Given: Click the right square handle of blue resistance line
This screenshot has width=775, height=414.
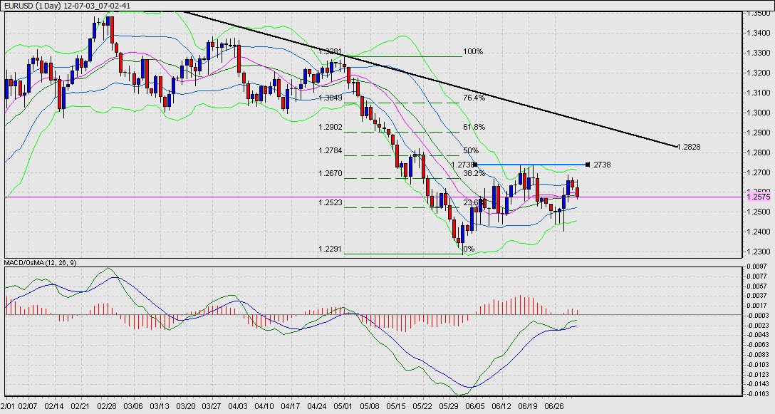Looking at the screenshot, I should click(587, 165).
